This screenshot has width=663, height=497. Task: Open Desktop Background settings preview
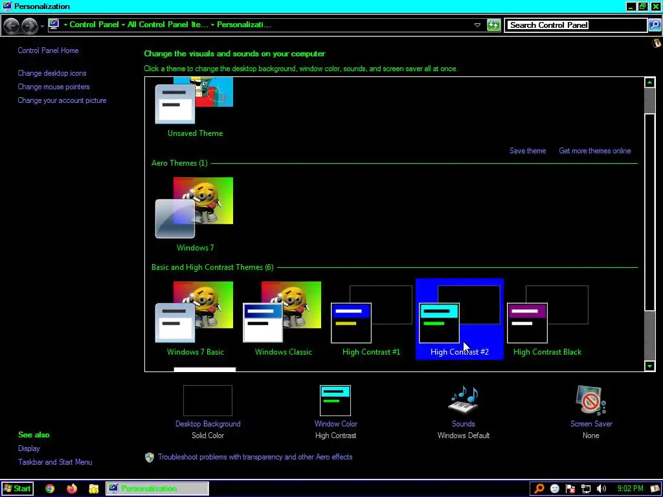(208, 400)
